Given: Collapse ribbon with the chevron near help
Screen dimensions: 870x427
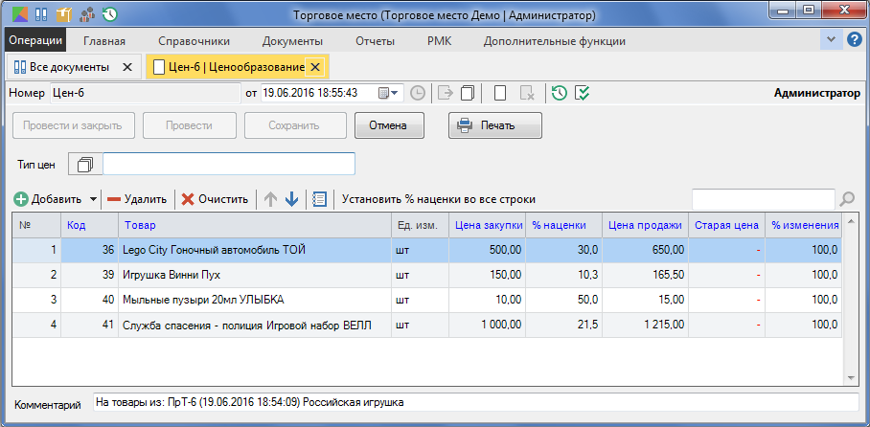Looking at the screenshot, I should (831, 40).
